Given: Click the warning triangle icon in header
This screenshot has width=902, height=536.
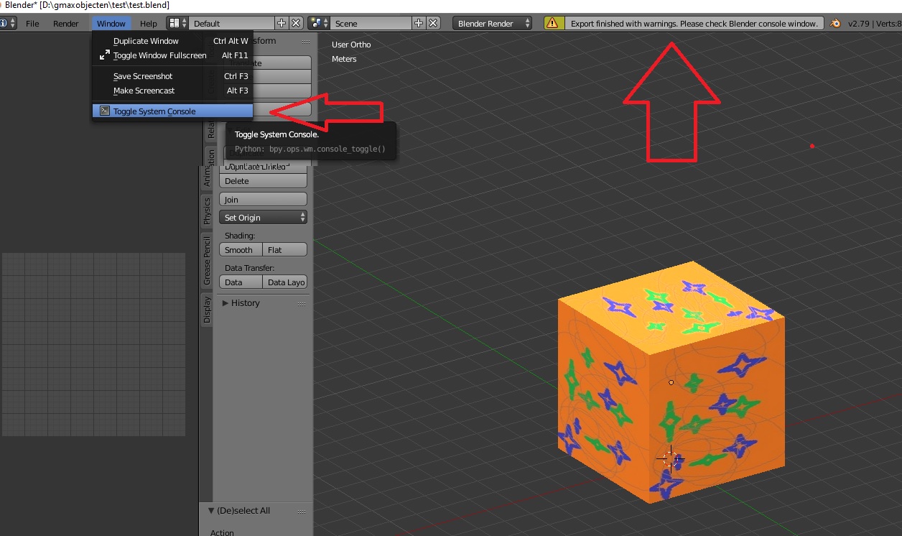Looking at the screenshot, I should (x=552, y=23).
